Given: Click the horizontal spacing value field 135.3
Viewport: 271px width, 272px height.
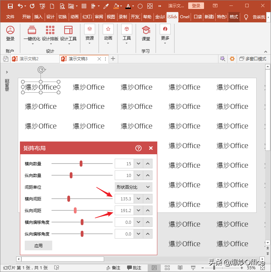Looking at the screenshot, I should click(124, 199).
